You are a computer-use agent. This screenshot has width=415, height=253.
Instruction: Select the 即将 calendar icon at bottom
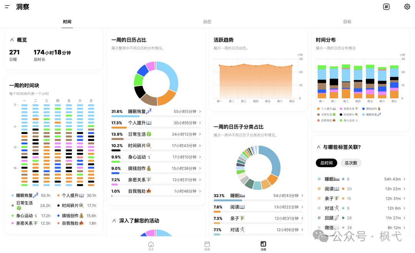pyautogui.click(x=207, y=245)
